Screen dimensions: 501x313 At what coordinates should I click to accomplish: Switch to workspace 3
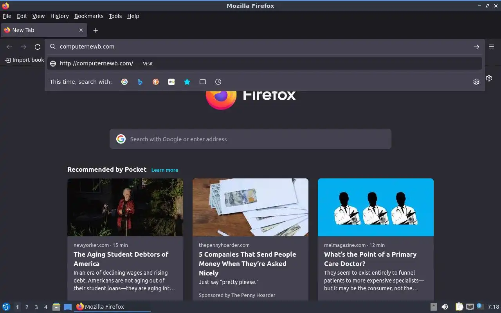pos(36,307)
